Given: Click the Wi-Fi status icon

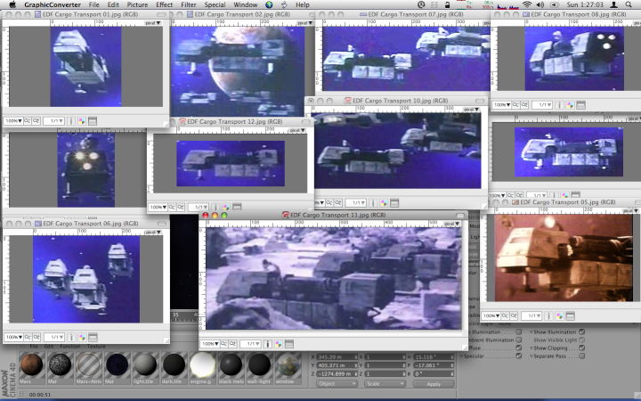Looking at the screenshot, I should [x=527, y=4].
